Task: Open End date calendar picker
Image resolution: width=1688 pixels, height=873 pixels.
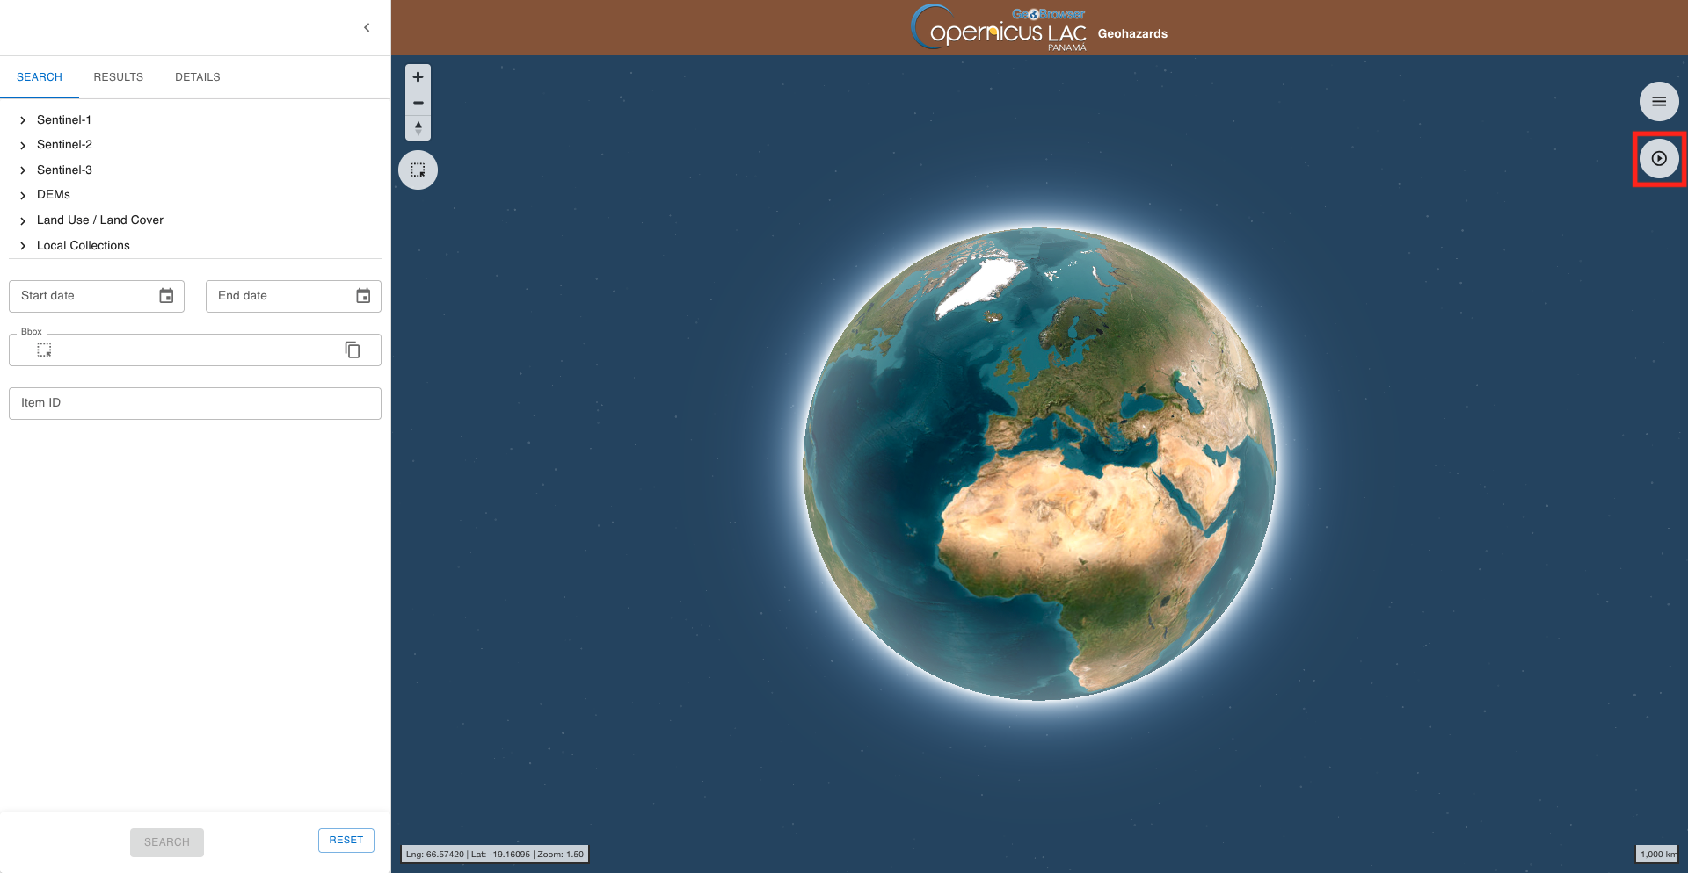Action: click(363, 296)
